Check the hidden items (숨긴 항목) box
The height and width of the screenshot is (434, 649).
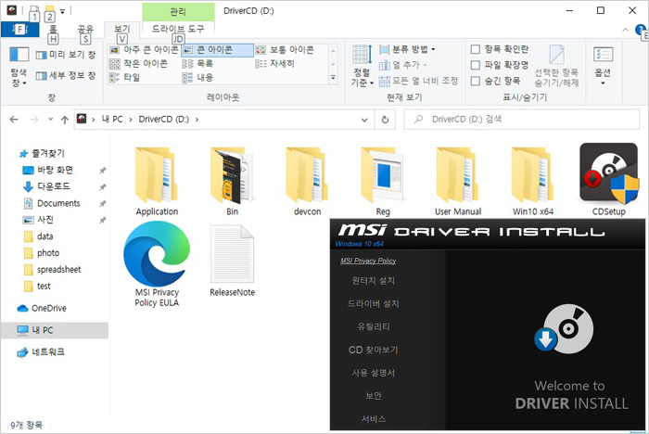click(476, 81)
